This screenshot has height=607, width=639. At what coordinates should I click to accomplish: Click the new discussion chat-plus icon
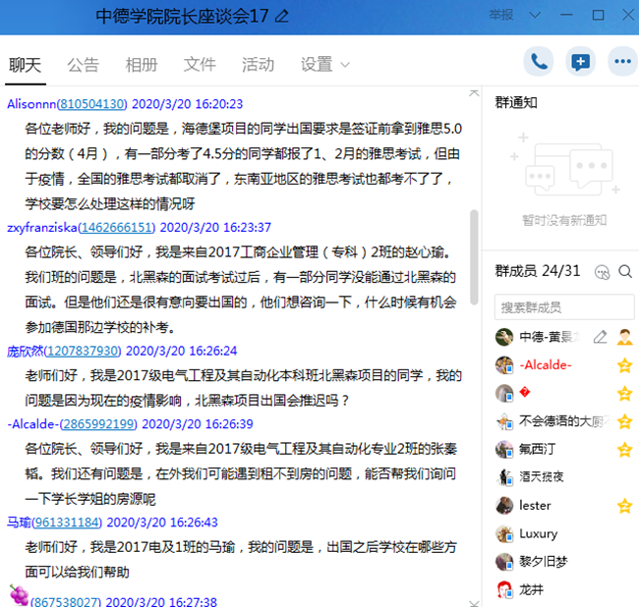[x=580, y=62]
